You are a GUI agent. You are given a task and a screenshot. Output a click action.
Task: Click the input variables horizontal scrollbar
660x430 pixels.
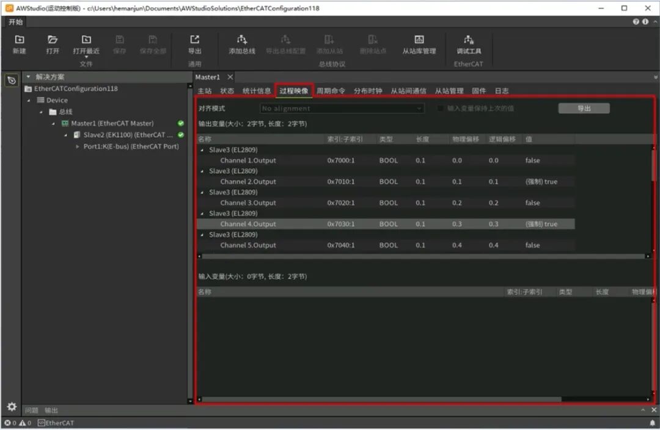click(x=379, y=400)
